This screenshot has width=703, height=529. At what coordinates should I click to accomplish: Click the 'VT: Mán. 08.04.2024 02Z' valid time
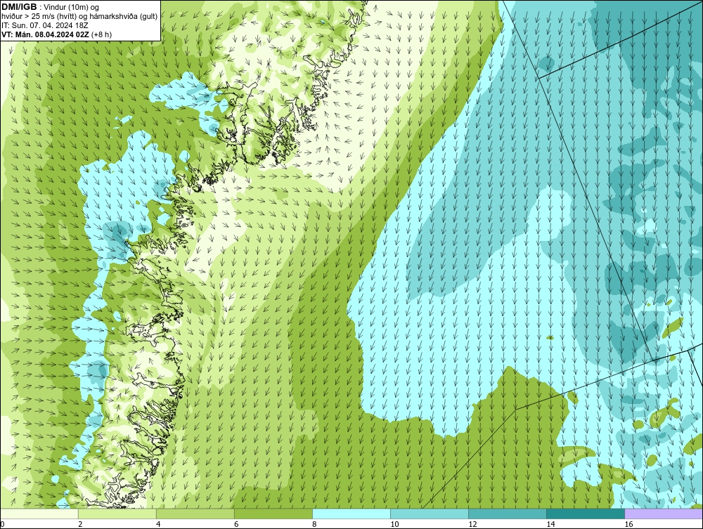tap(45, 34)
